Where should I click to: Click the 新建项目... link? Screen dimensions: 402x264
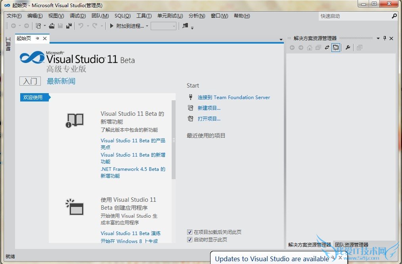[x=209, y=108]
